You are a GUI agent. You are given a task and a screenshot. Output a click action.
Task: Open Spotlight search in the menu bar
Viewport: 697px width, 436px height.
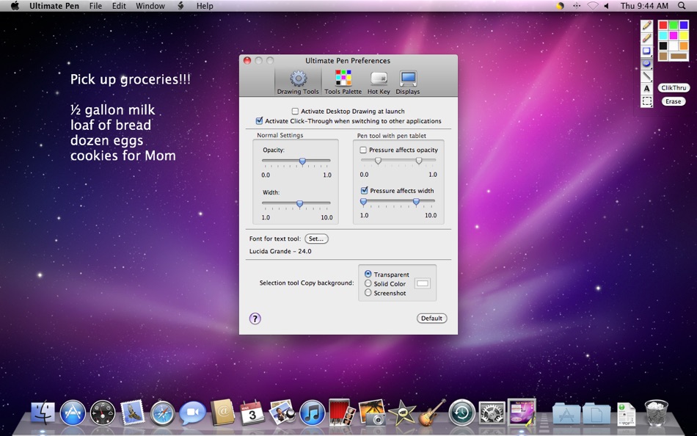682,6
